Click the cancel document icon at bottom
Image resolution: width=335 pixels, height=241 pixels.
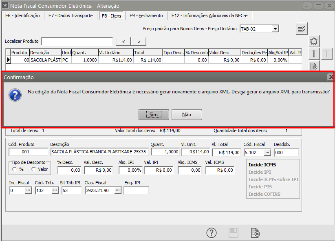255,233
